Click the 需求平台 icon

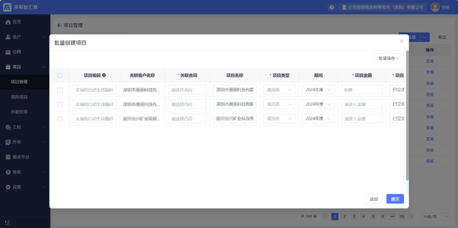tap(8, 157)
